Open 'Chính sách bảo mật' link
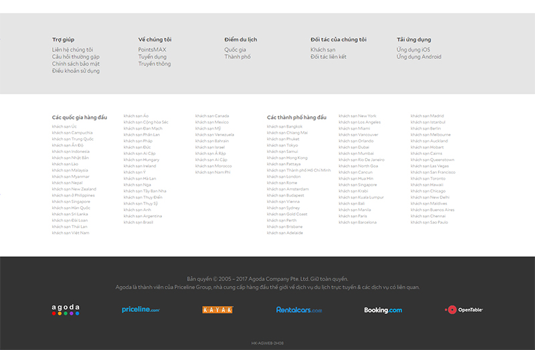535x350 pixels. click(74, 64)
